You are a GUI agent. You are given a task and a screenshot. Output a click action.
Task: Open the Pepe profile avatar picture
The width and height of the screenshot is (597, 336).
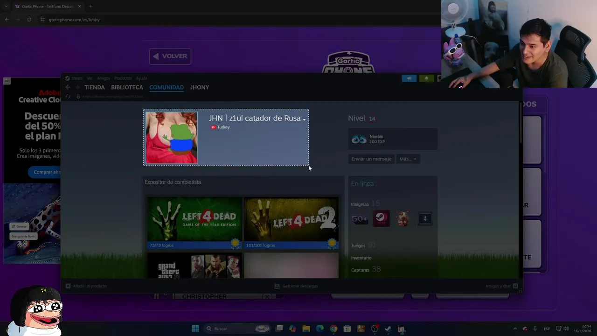172,138
